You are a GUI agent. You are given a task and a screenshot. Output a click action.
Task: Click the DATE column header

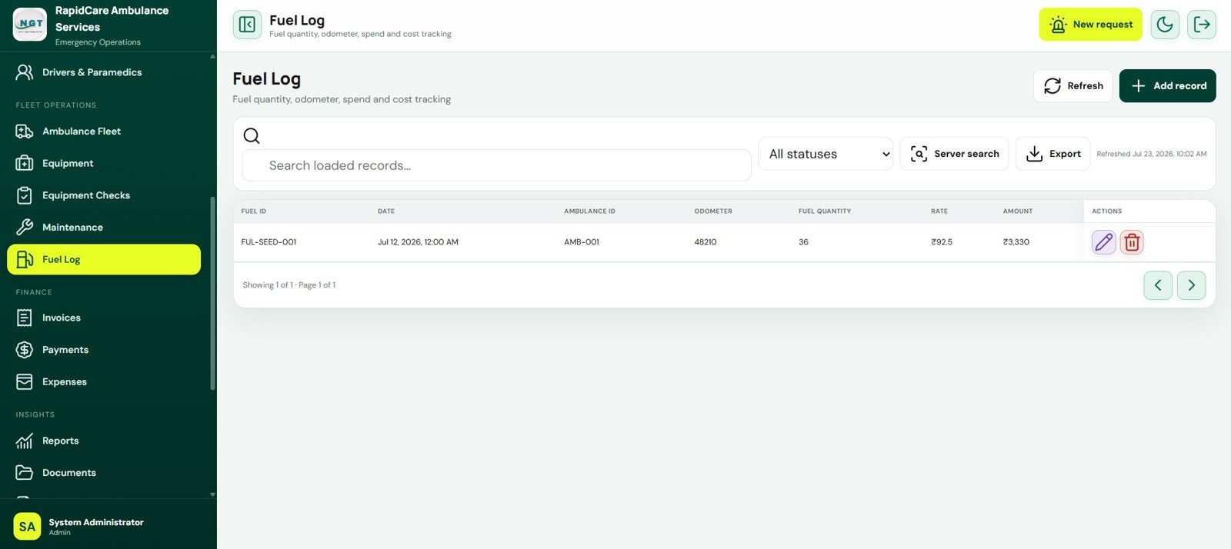pyautogui.click(x=386, y=211)
